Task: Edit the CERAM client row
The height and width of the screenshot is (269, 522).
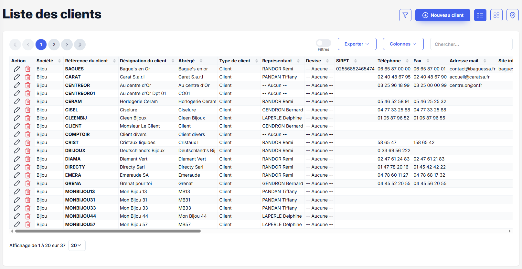Action: [x=17, y=101]
